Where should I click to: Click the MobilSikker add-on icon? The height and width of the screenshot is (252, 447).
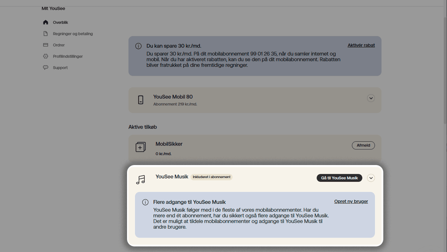point(140,147)
